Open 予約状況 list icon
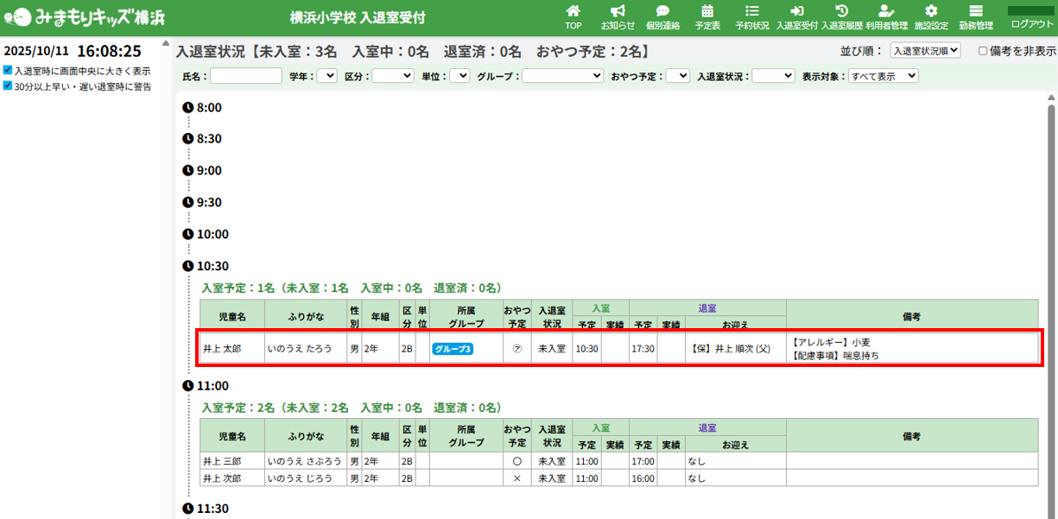Screen dimensions: 1058x519 [x=752, y=11]
